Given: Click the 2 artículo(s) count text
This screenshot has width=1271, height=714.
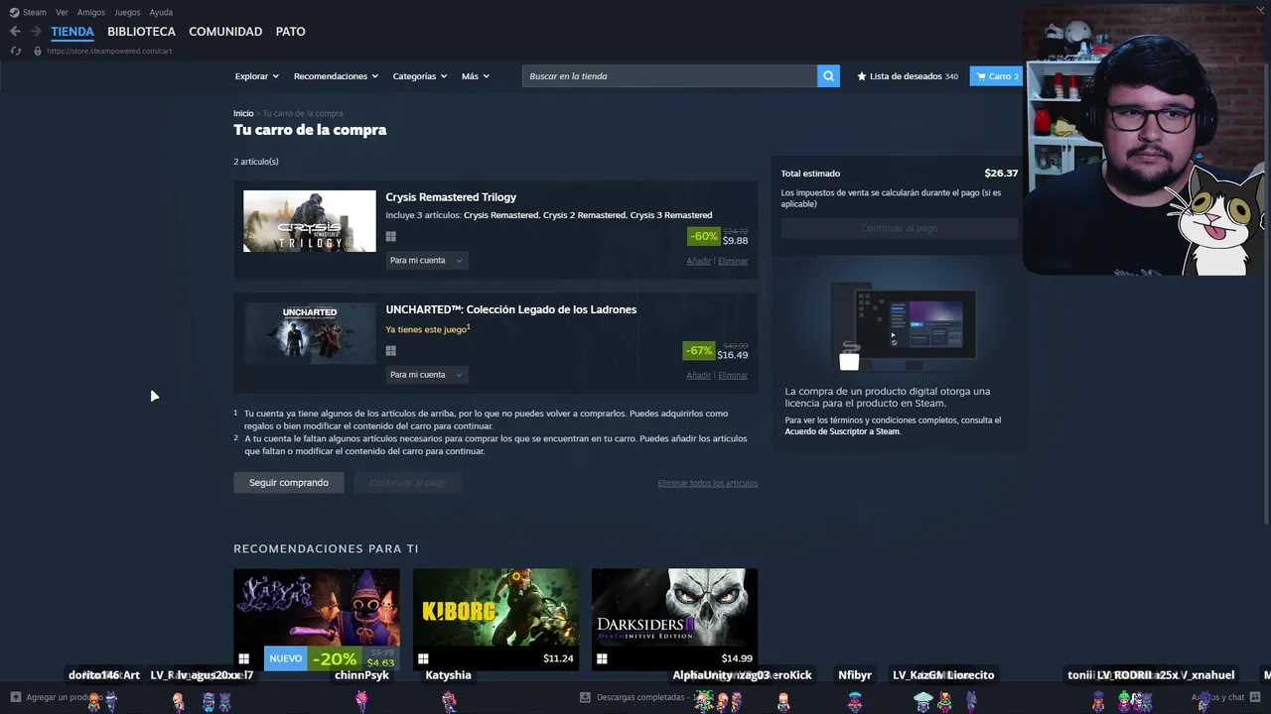Looking at the screenshot, I should pyautogui.click(x=256, y=162).
